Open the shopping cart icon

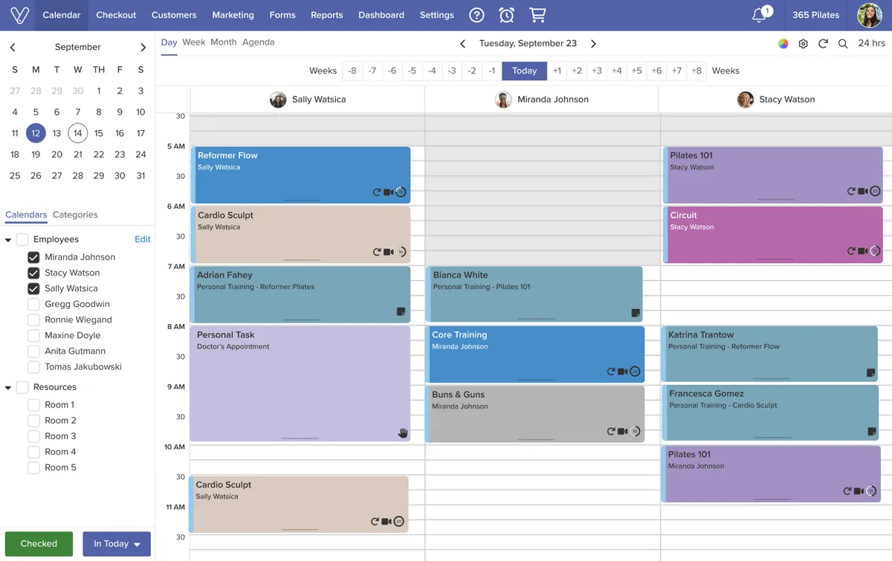tap(537, 15)
